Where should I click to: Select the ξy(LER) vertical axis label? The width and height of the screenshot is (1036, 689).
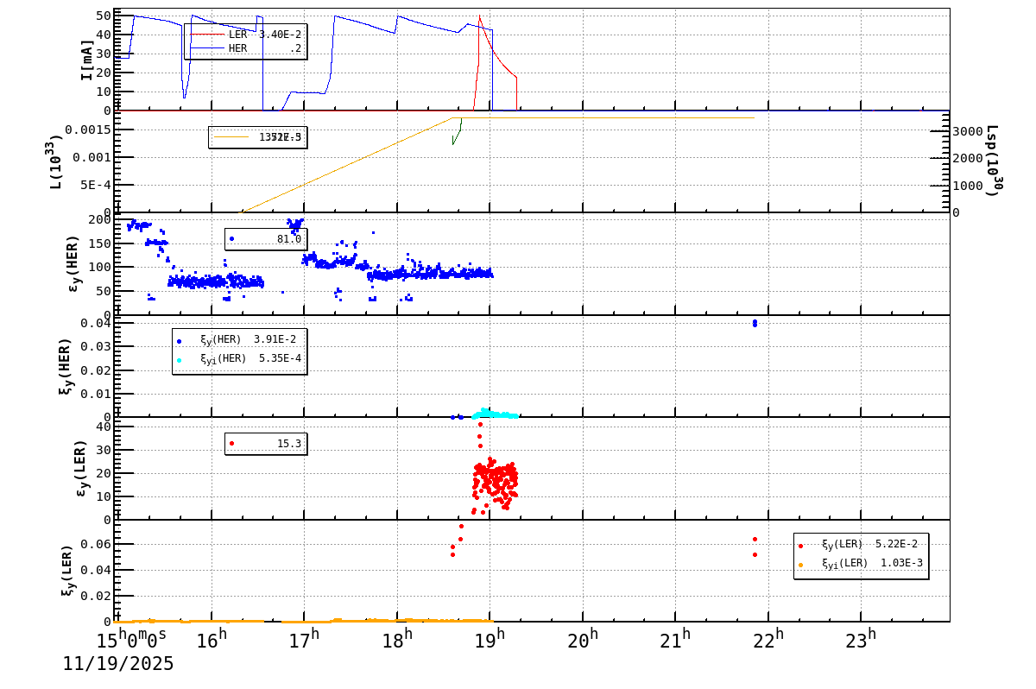click(66, 571)
